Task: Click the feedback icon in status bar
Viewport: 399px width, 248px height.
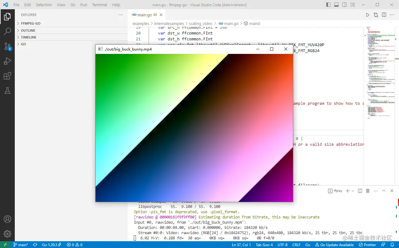Action: pos(383,245)
